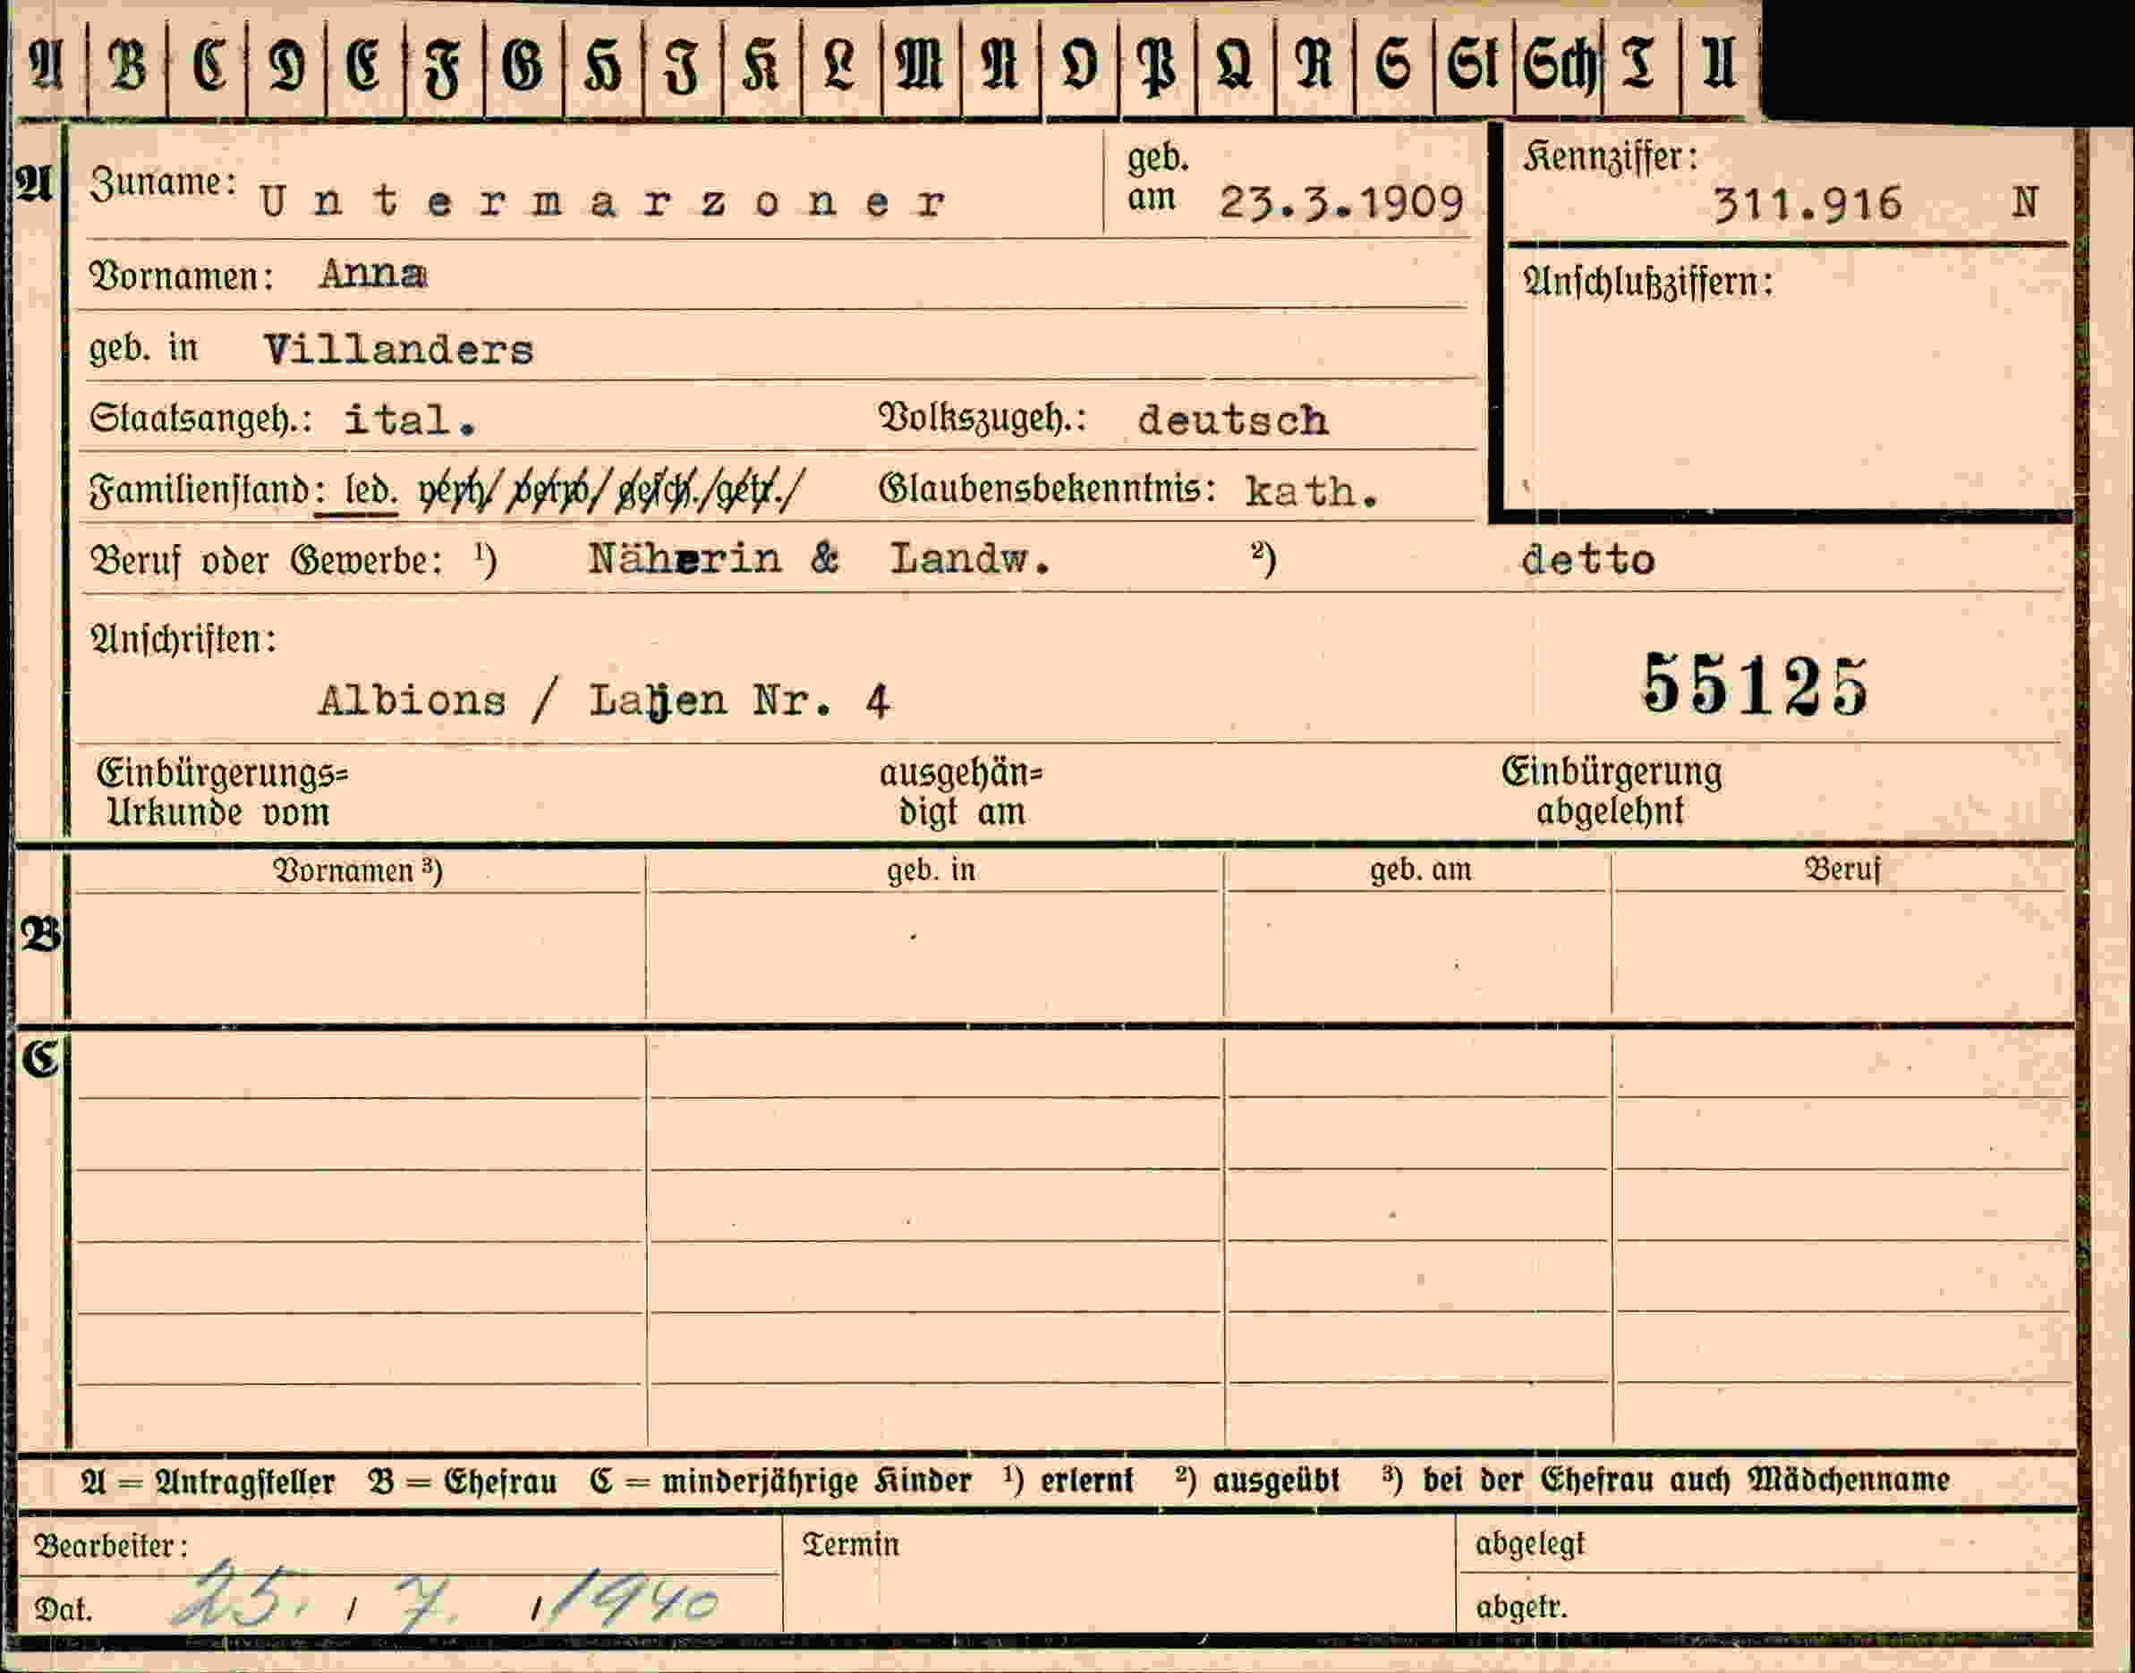
Task: Click the 'Bearbeiter:' label
Action: [x=112, y=1547]
